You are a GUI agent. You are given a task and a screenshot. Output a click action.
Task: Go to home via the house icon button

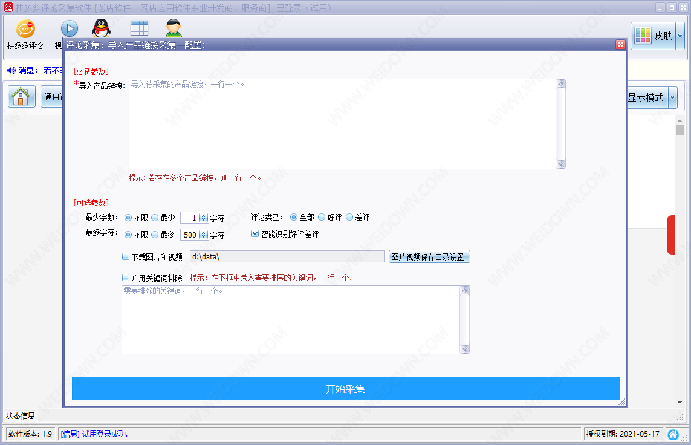21,97
